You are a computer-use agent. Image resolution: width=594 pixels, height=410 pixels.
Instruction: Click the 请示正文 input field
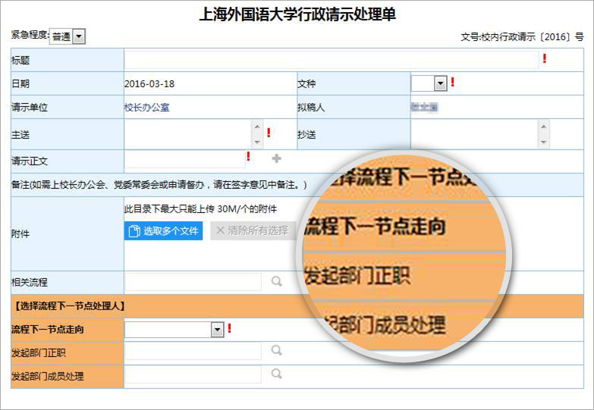(185, 160)
